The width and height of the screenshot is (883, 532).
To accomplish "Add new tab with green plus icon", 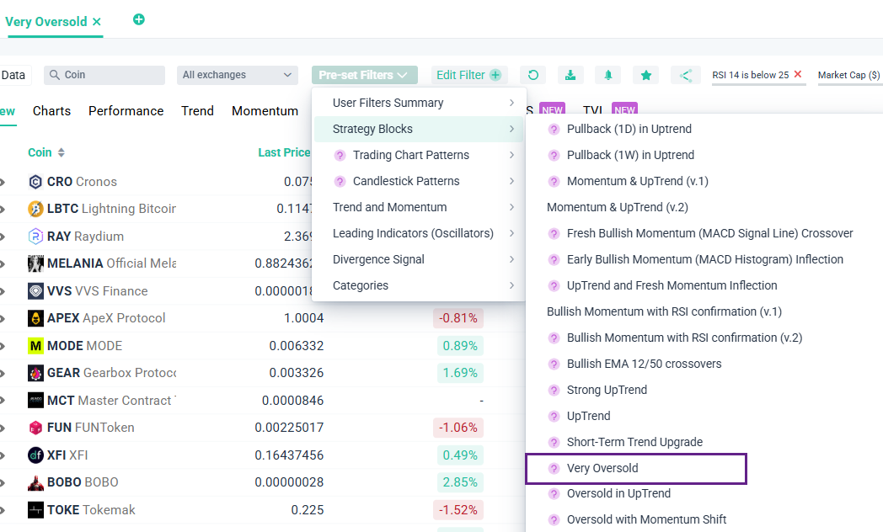I will pyautogui.click(x=139, y=19).
